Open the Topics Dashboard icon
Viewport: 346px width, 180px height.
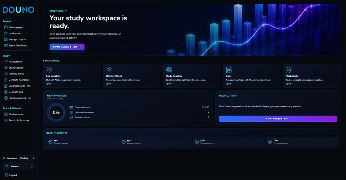click(x=6, y=46)
